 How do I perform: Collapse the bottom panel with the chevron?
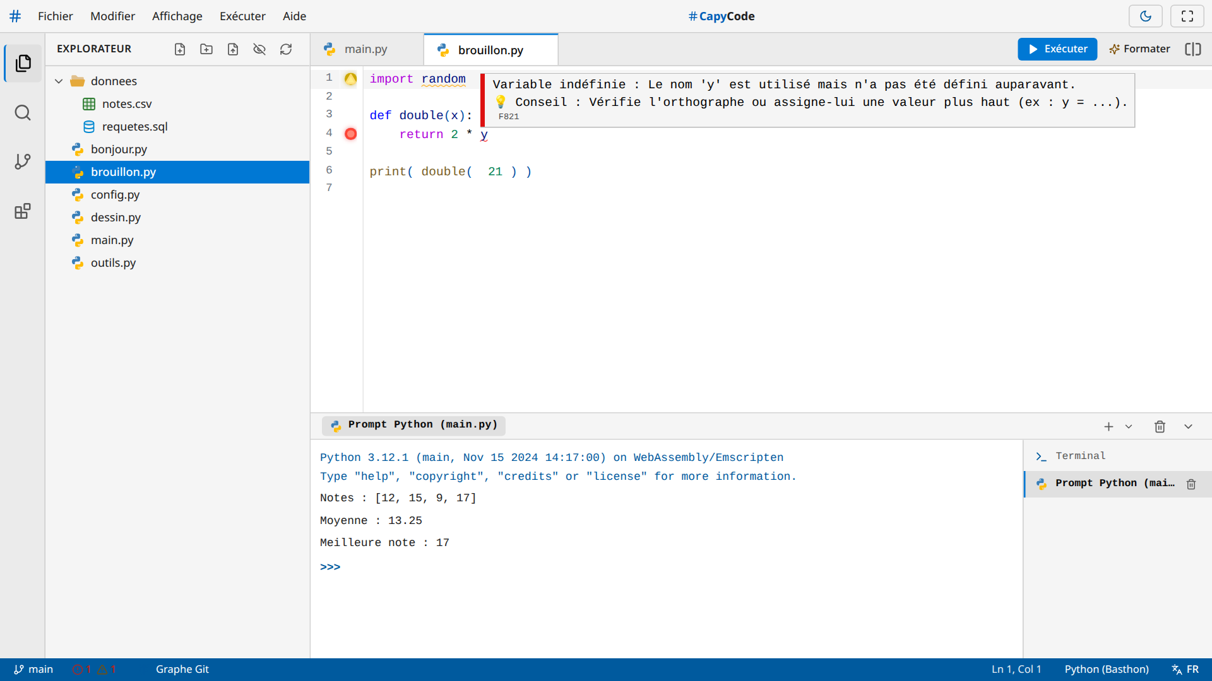(1189, 427)
